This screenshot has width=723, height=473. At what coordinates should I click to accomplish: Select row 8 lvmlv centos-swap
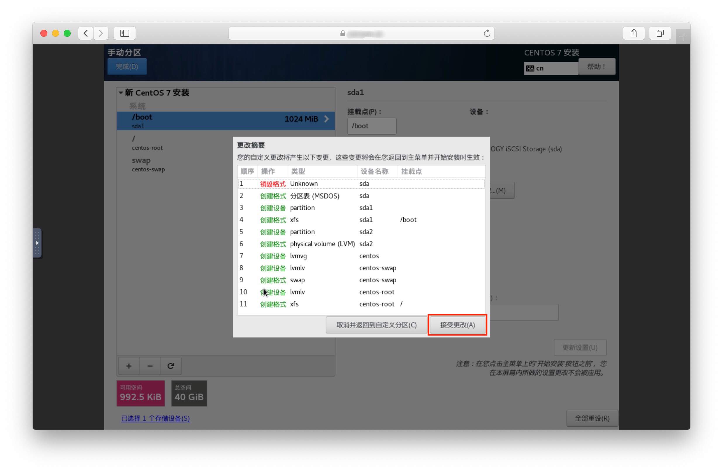[x=361, y=268]
